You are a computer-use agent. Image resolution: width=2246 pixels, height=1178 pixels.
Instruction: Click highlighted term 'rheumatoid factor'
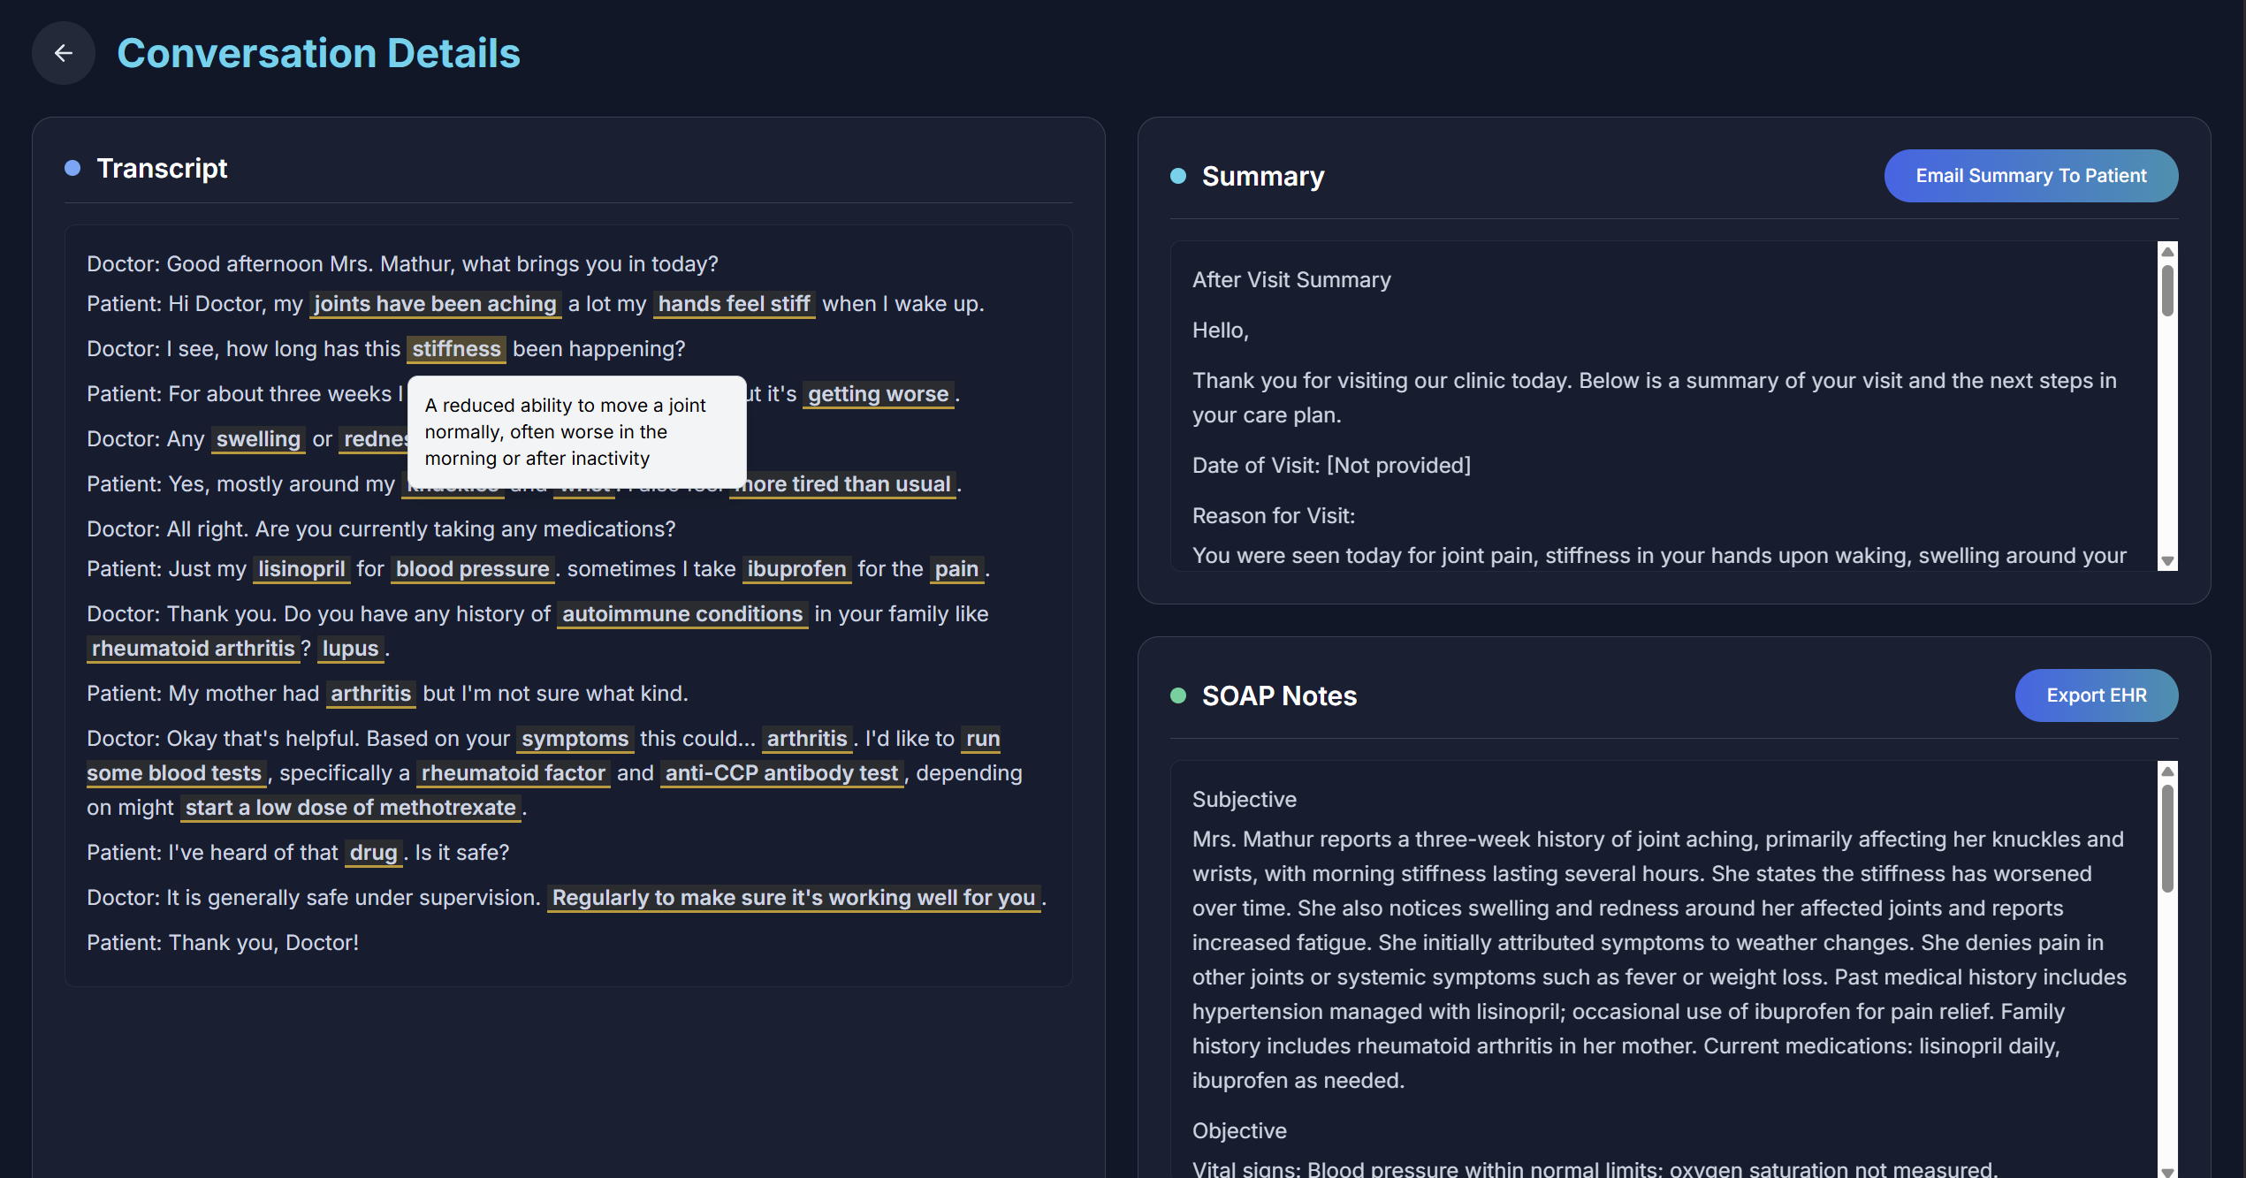tap(513, 773)
